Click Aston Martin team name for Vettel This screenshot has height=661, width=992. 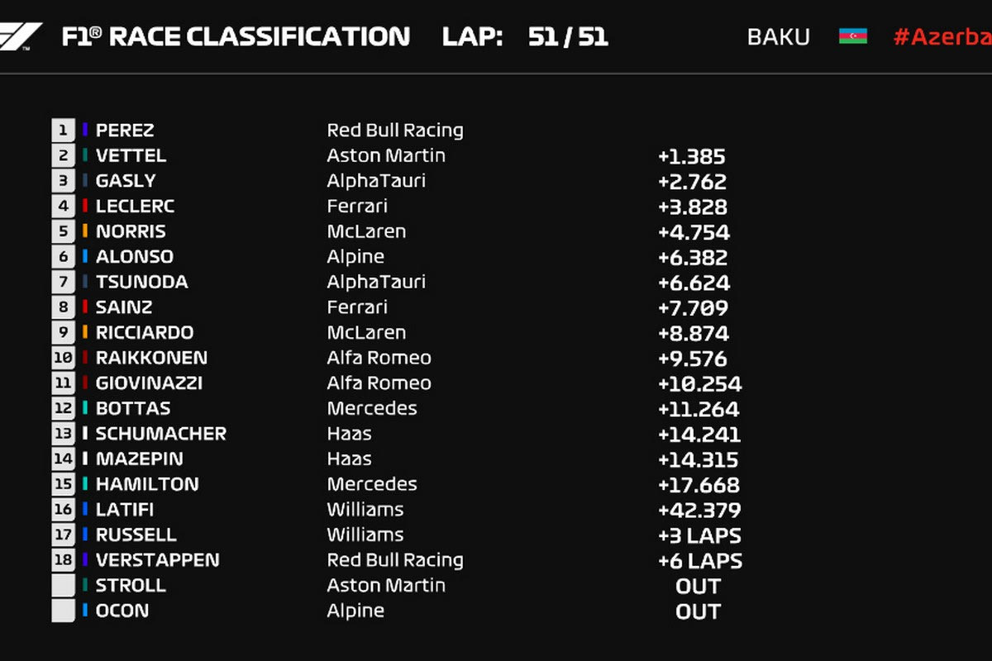[386, 155]
